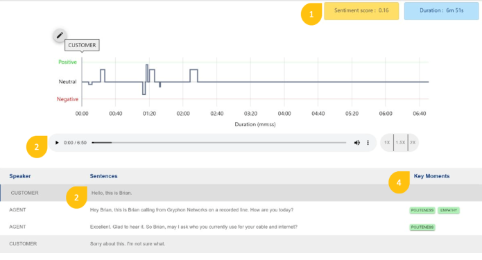Select the 'Hello, this is Brian.' transcript row

pyautogui.click(x=241, y=193)
